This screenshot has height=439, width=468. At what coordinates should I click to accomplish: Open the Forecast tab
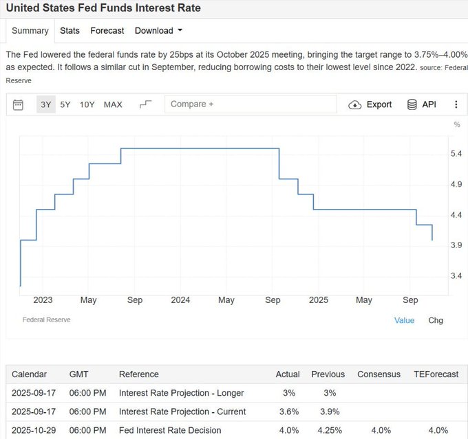pyautogui.click(x=107, y=30)
